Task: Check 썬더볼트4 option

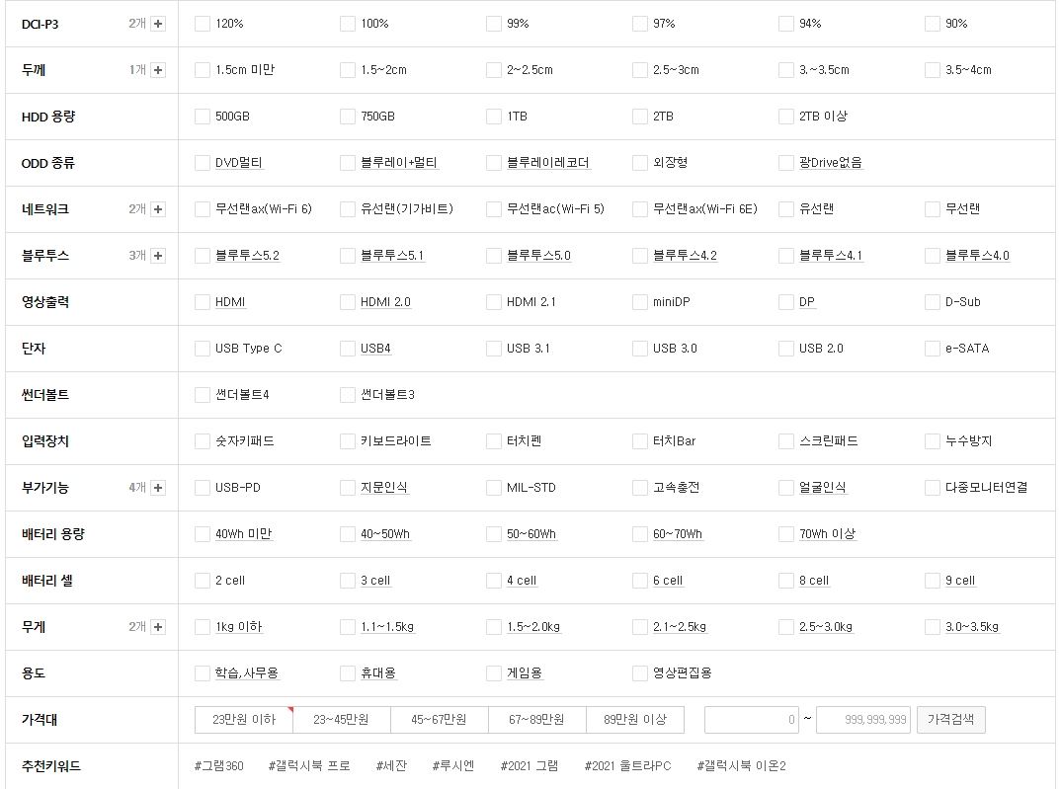Action: coord(203,395)
